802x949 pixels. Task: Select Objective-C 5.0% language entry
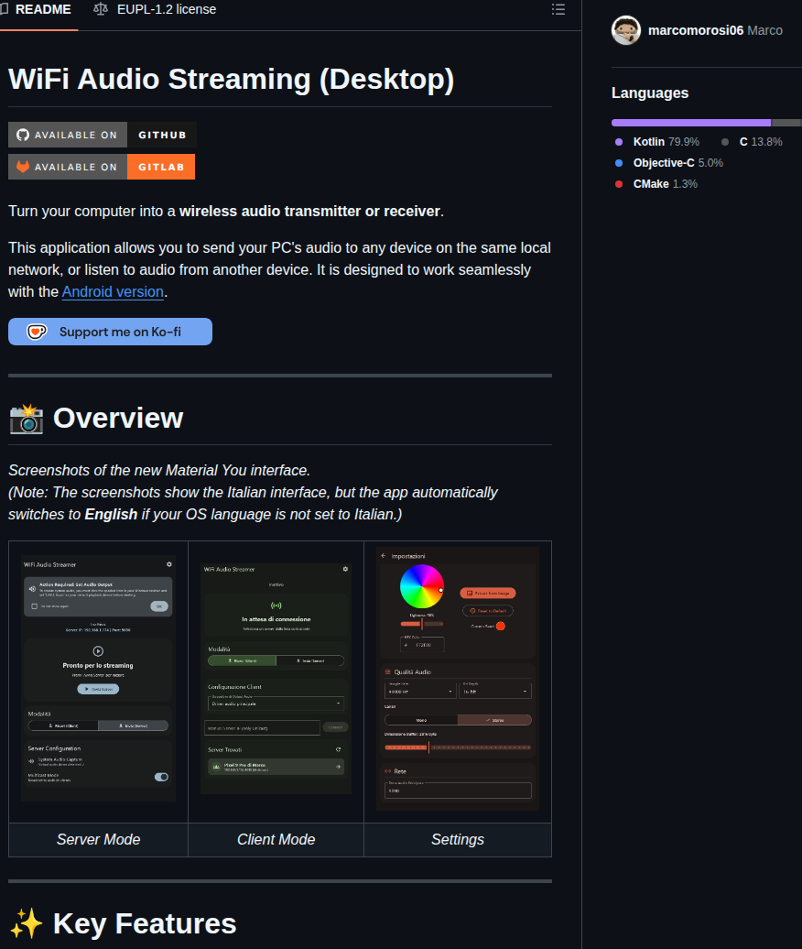(x=669, y=163)
